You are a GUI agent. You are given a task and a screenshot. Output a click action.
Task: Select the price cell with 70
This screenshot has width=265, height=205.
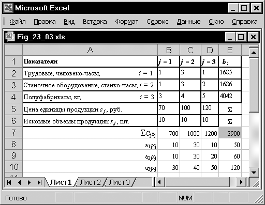point(169,109)
